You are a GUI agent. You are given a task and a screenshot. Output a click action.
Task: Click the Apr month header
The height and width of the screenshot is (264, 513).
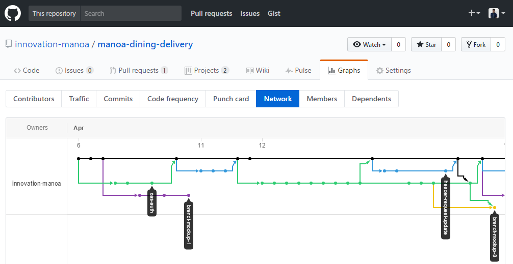pyautogui.click(x=79, y=128)
